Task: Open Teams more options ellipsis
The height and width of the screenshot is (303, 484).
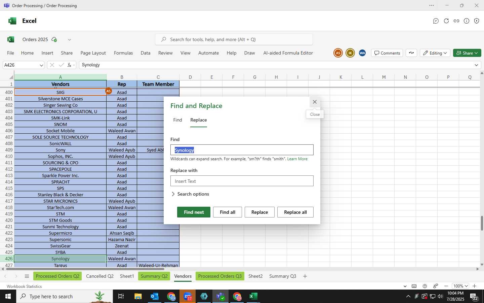Action: [x=432, y=5]
